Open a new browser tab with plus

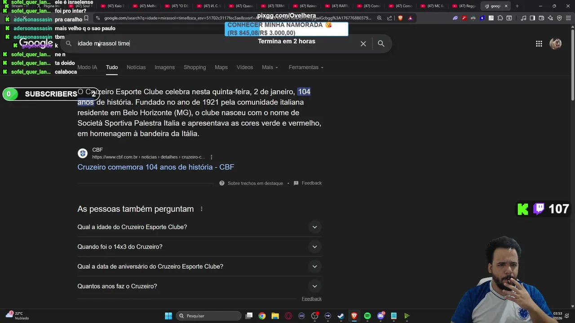pyautogui.click(x=517, y=6)
